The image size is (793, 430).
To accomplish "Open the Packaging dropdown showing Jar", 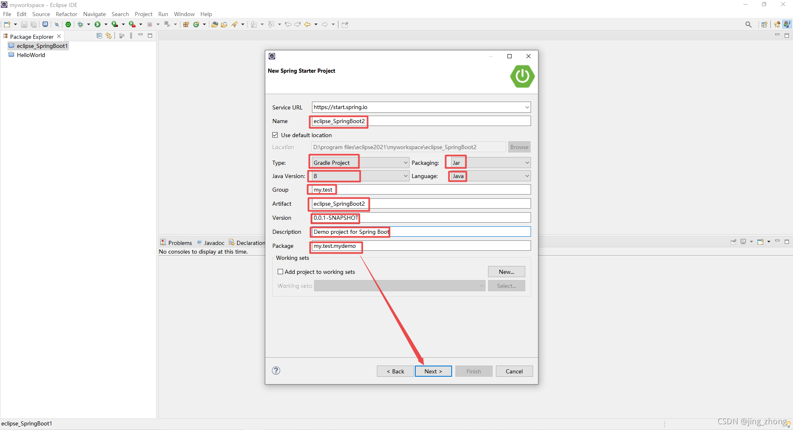I will coord(527,163).
